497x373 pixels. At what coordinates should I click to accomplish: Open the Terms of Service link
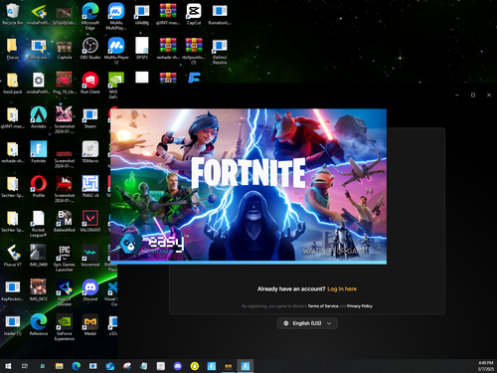323,306
